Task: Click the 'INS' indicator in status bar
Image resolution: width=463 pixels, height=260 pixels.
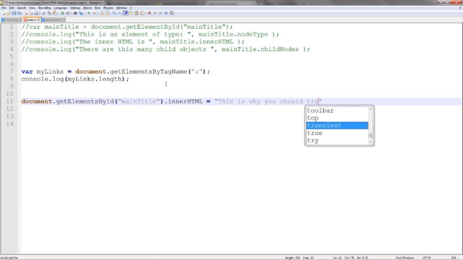Action: pos(453,257)
